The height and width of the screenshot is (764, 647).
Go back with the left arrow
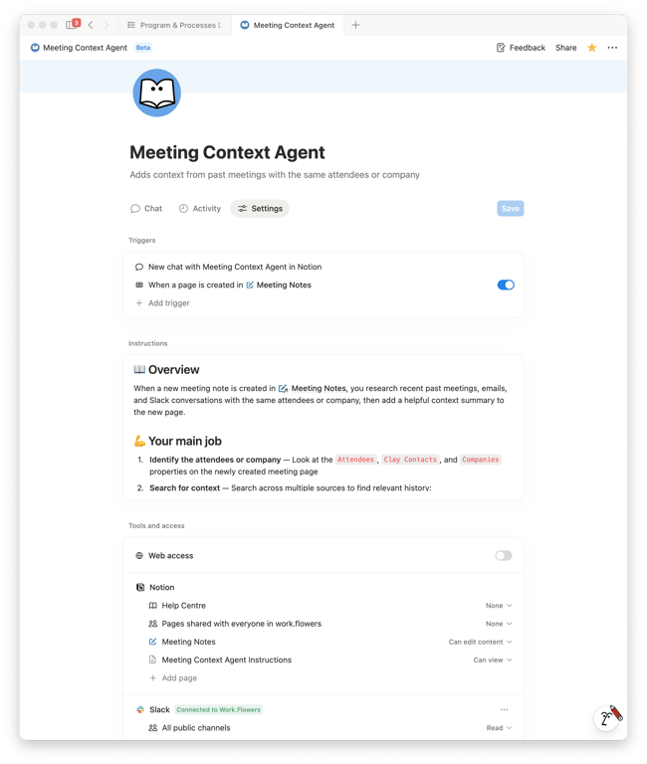point(91,25)
